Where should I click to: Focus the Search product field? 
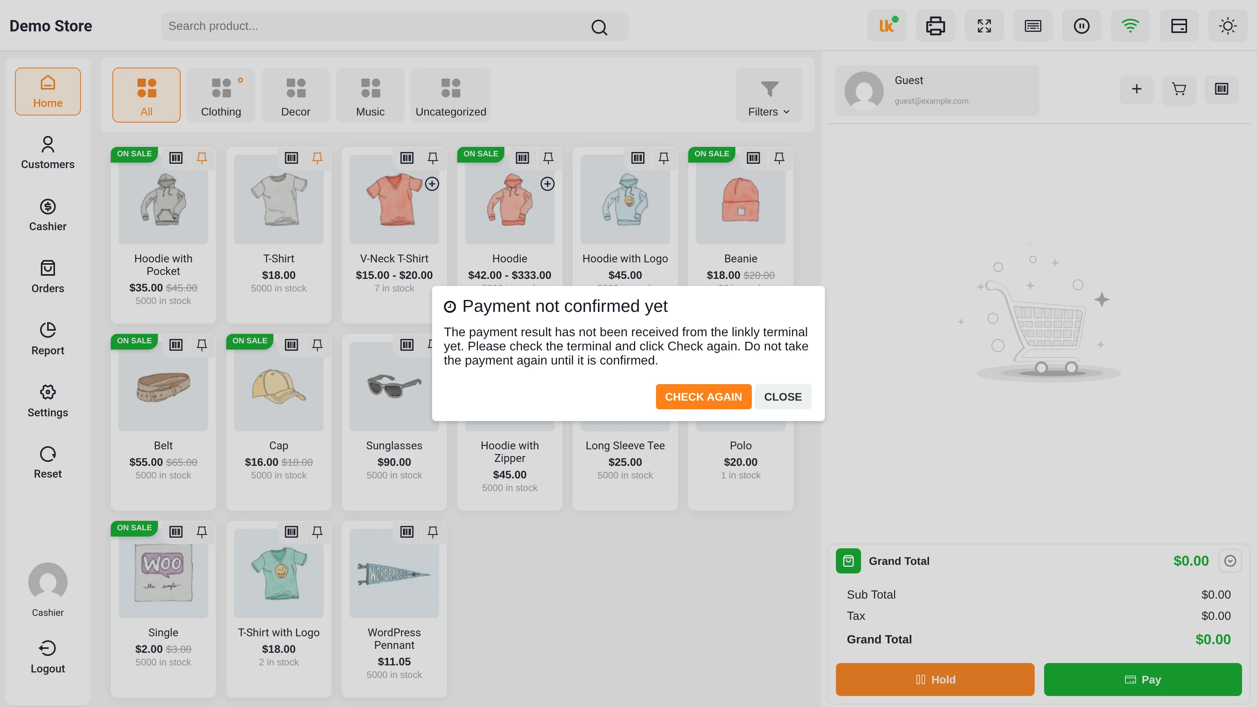pos(394,26)
